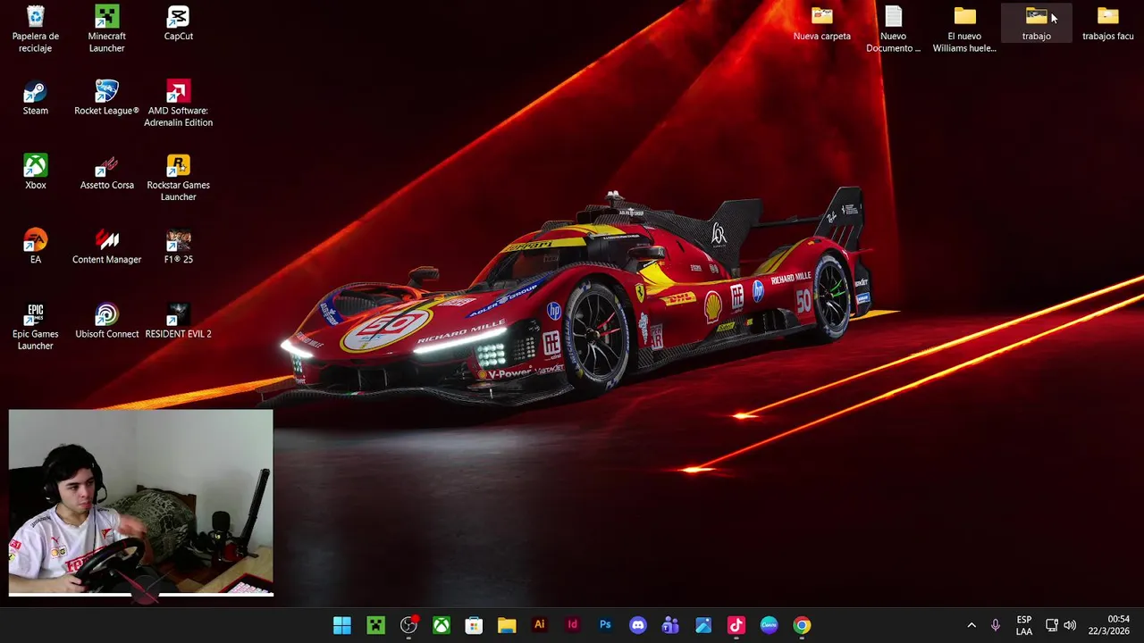
Task: Open Microsoft Teams from the taskbar
Action: pos(670,625)
